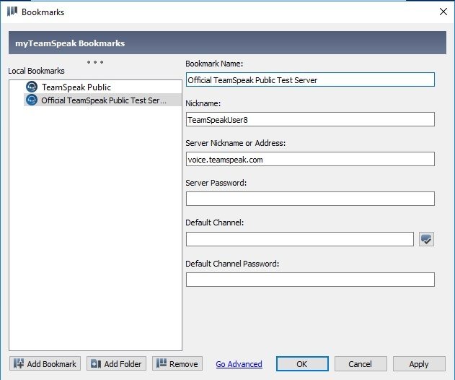Select the Official TeamSpeak Public Test Ser... bookmark

[103, 100]
